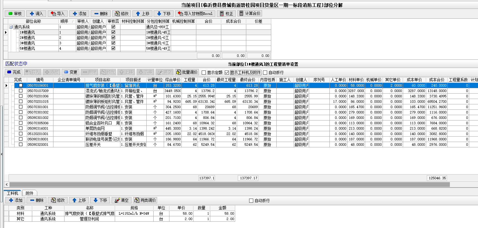Click the 清空 button in bottom panel
The height and width of the screenshot is (228, 478).
121,200
